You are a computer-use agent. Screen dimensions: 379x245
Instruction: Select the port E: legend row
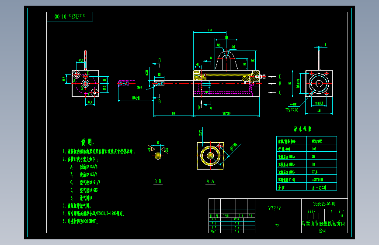click(x=81, y=198)
